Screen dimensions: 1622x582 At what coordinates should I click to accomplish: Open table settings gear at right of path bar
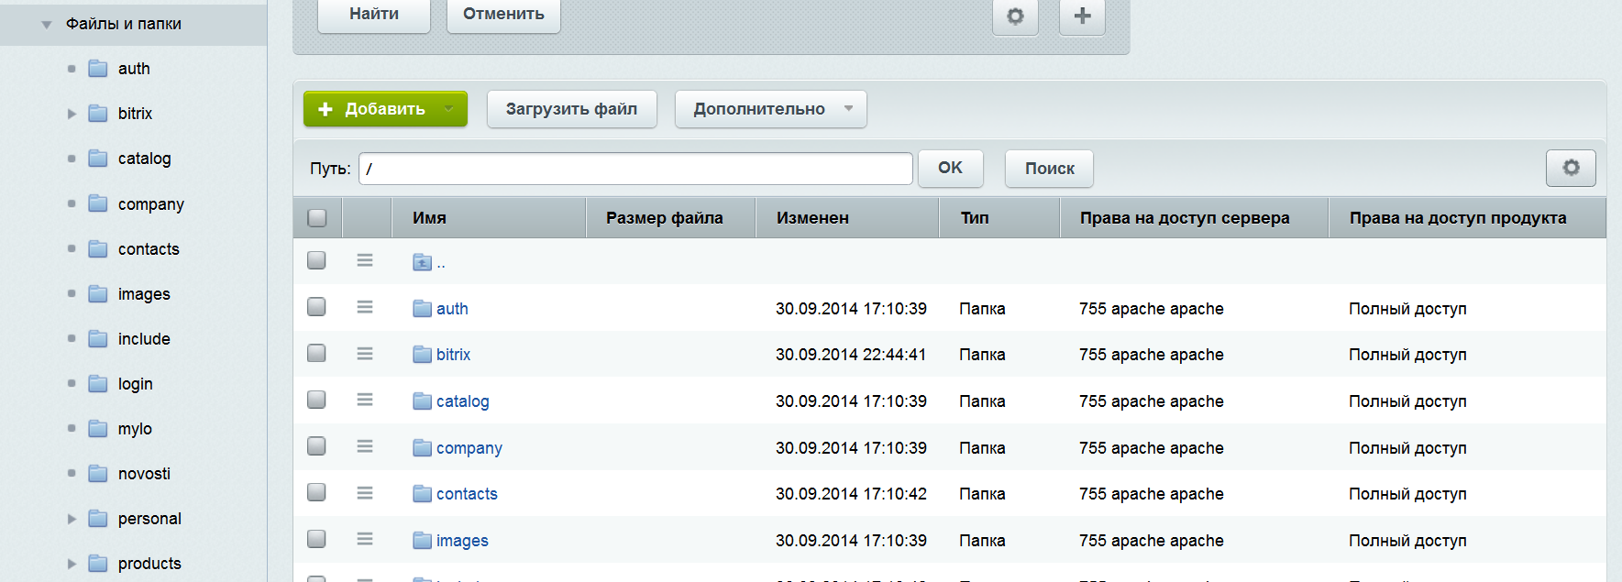point(1571,168)
